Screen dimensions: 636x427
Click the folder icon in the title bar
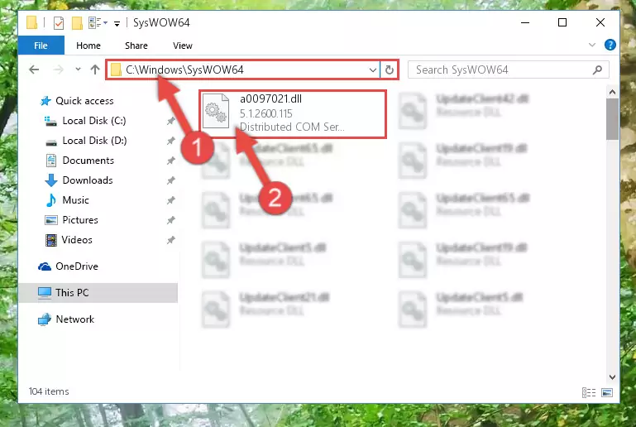tap(32, 22)
